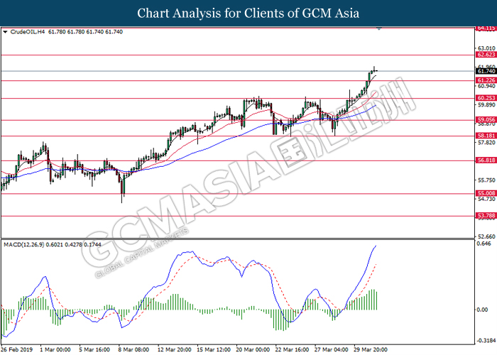Click the 26 Feb 2019 date label
The image size is (497, 355).
pos(17,349)
